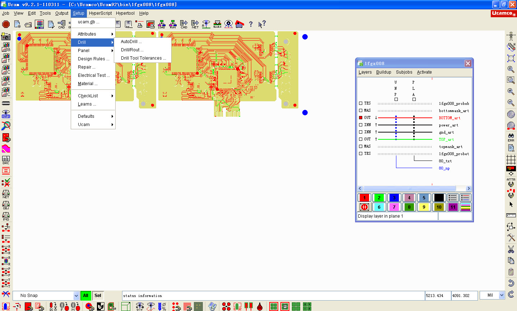Expand the Panel submenu

93,51
